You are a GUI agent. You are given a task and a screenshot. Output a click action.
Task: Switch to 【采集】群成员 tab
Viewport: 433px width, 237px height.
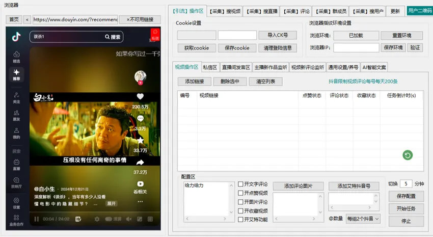point(331,11)
